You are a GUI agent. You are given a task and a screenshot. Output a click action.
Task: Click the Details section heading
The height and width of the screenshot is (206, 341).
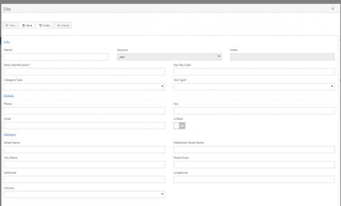pos(8,96)
